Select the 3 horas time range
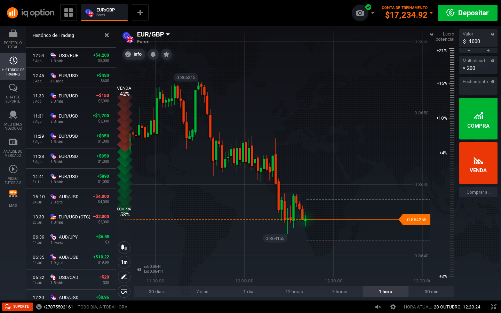Image resolution: width=501 pixels, height=313 pixels. 340,292
